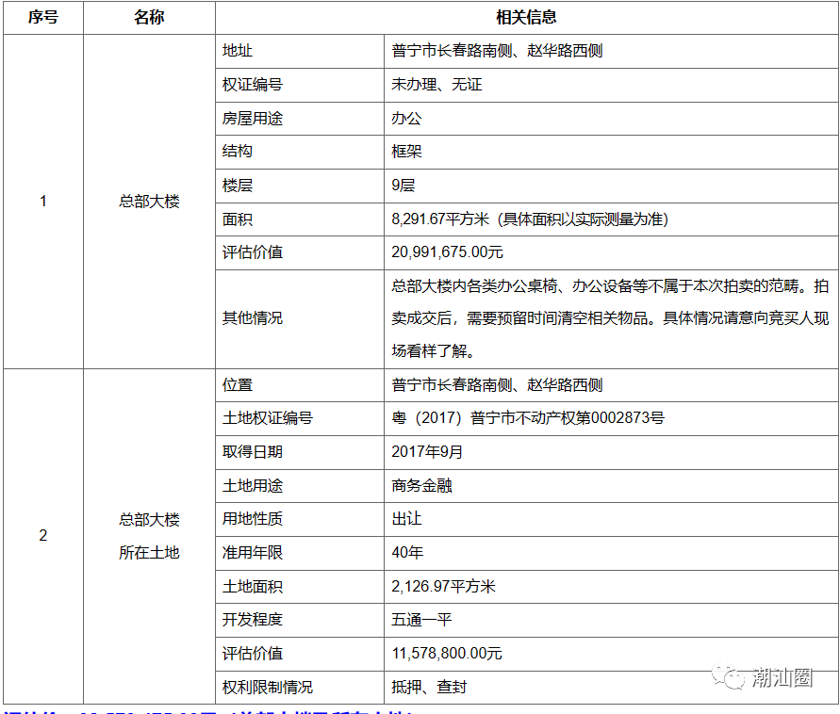This screenshot has height=714, width=840.
Task: Click the 其他情况 label cell
Action: tap(300, 318)
